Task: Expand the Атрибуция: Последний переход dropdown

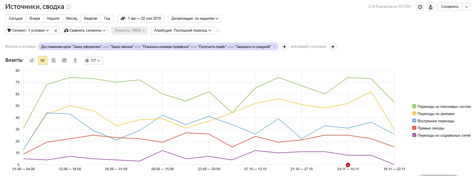Action: pos(182,30)
